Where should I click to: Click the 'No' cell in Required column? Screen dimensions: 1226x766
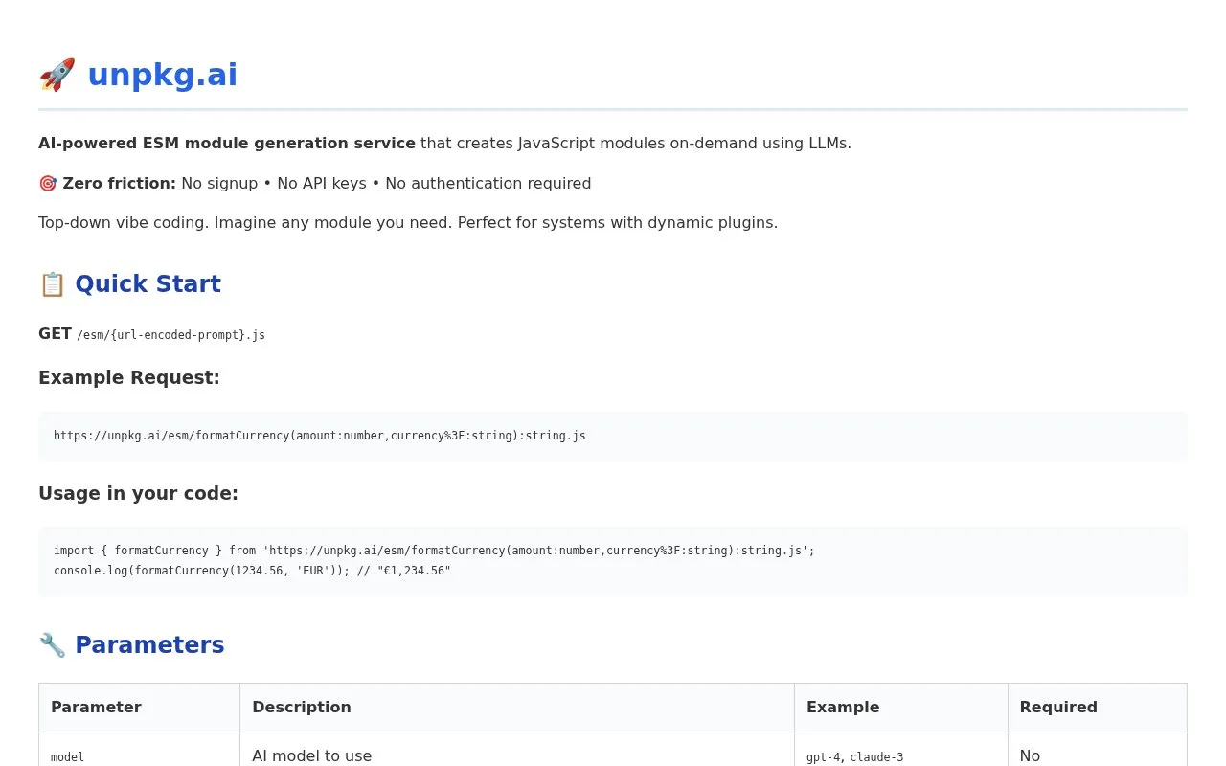(1098, 752)
